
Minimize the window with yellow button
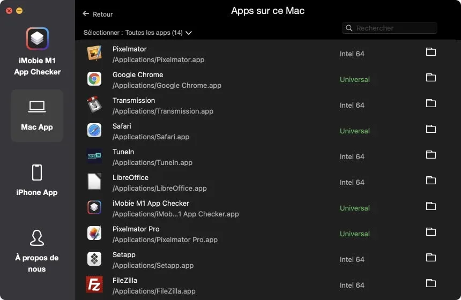click(19, 11)
